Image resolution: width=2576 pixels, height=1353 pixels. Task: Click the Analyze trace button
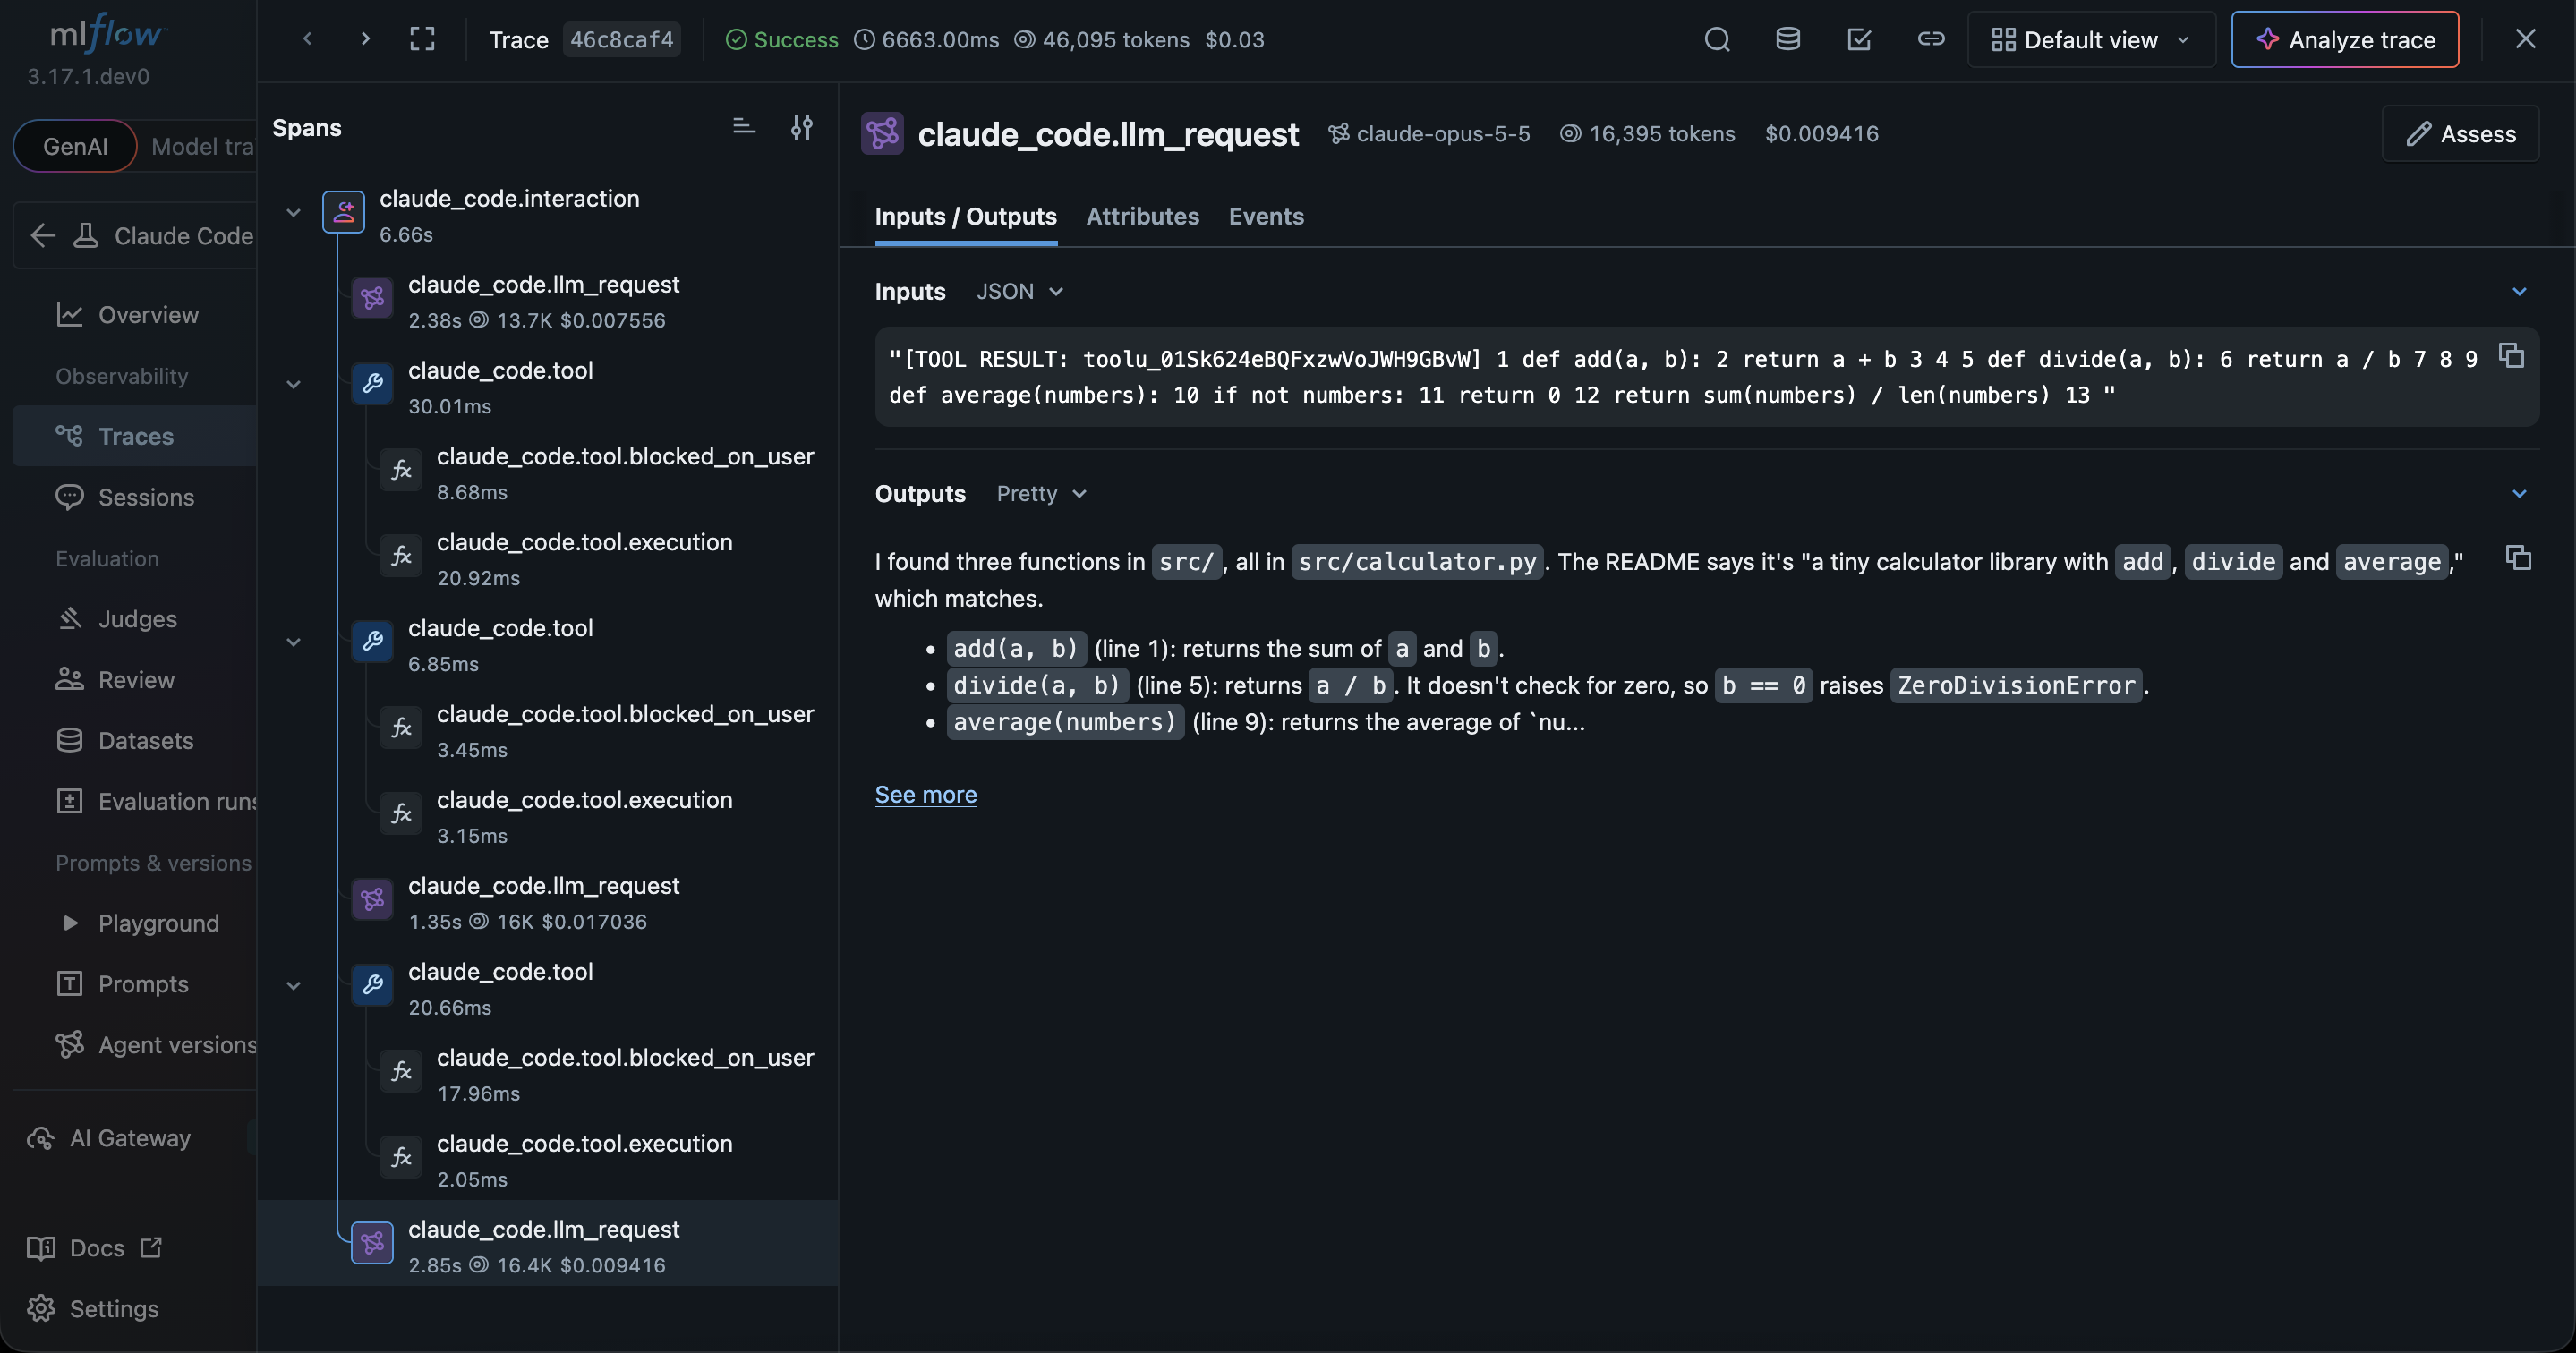(2345, 40)
